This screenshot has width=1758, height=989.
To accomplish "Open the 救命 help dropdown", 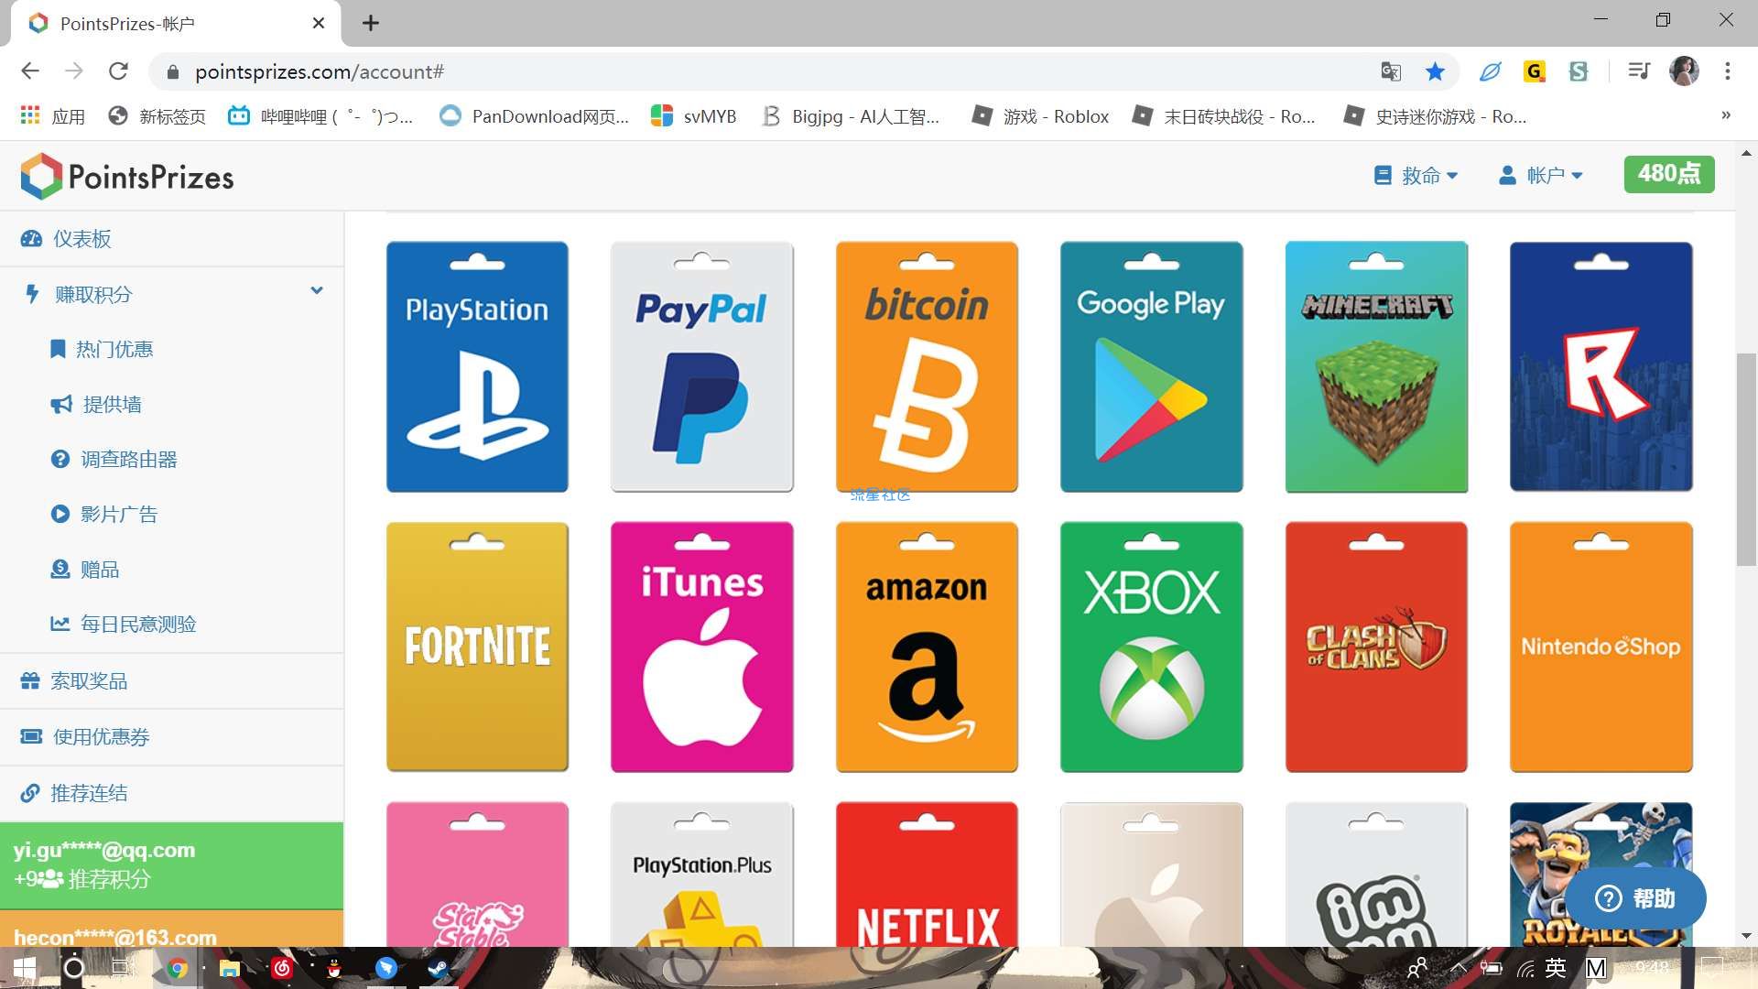I will pos(1416,175).
